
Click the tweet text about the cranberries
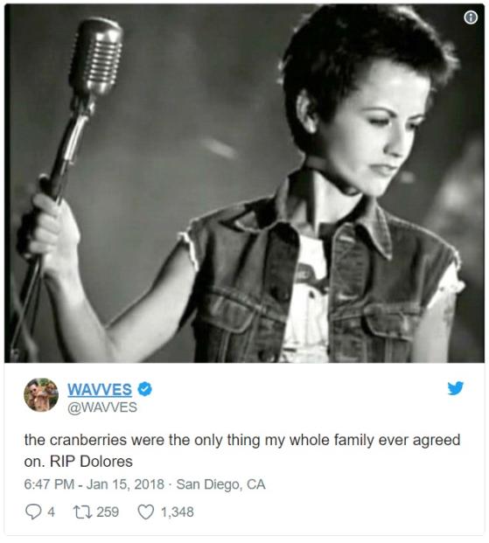point(242,450)
